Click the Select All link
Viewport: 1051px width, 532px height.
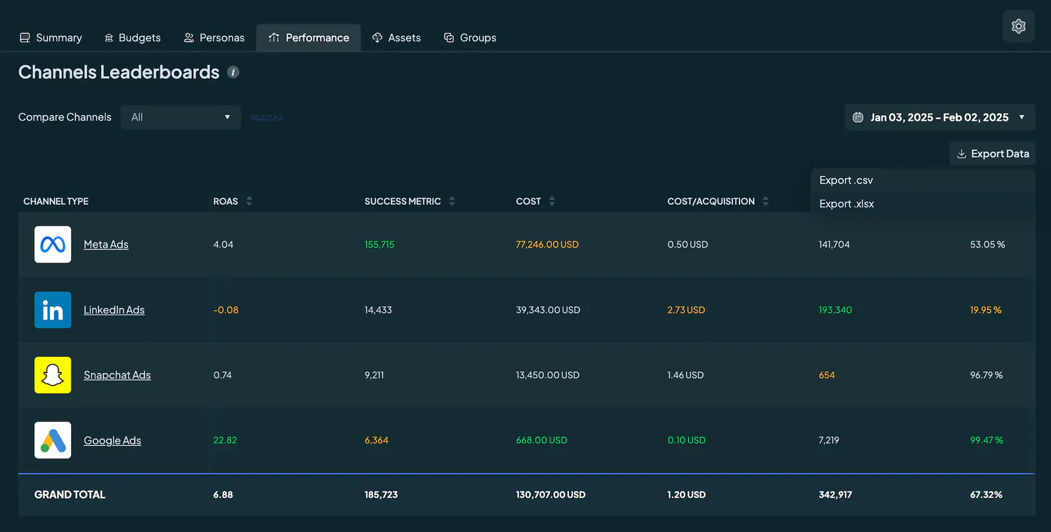coord(267,118)
